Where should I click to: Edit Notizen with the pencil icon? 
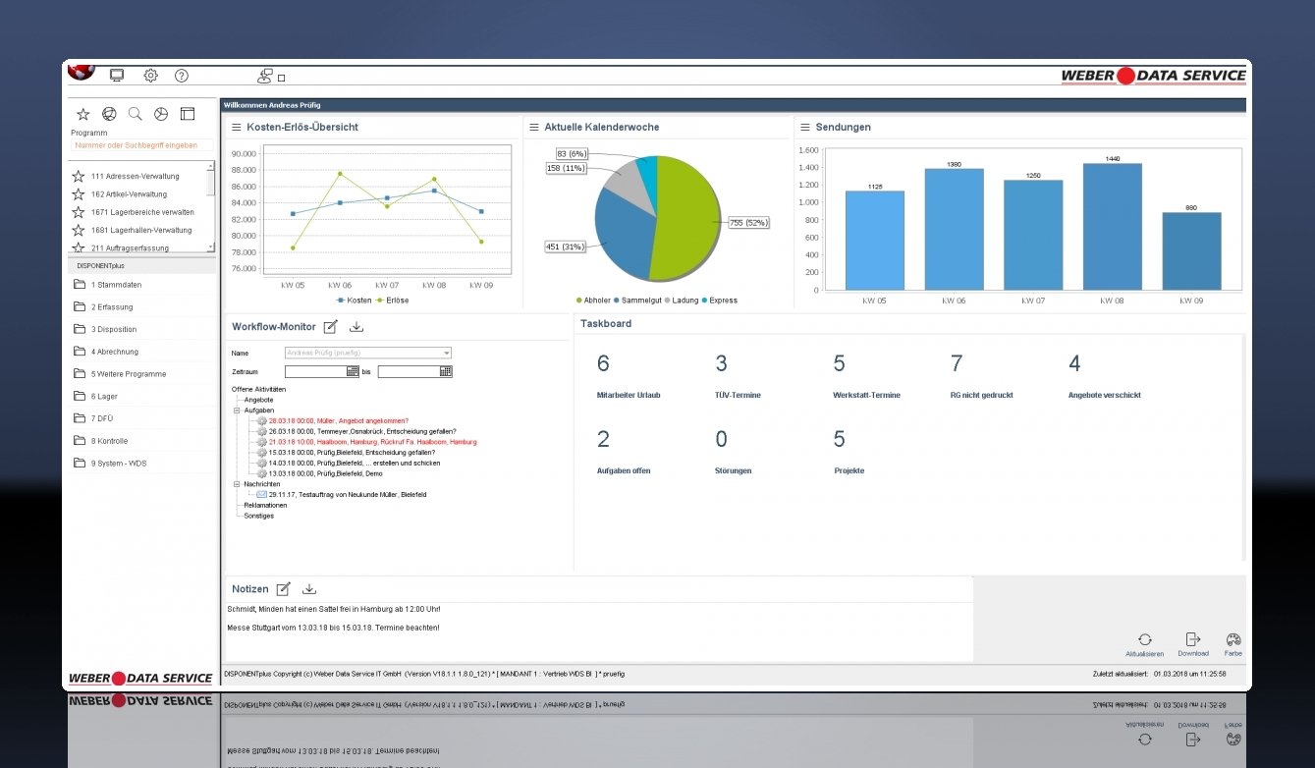click(284, 589)
